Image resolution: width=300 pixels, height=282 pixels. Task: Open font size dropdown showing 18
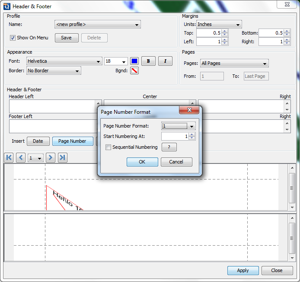116,61
